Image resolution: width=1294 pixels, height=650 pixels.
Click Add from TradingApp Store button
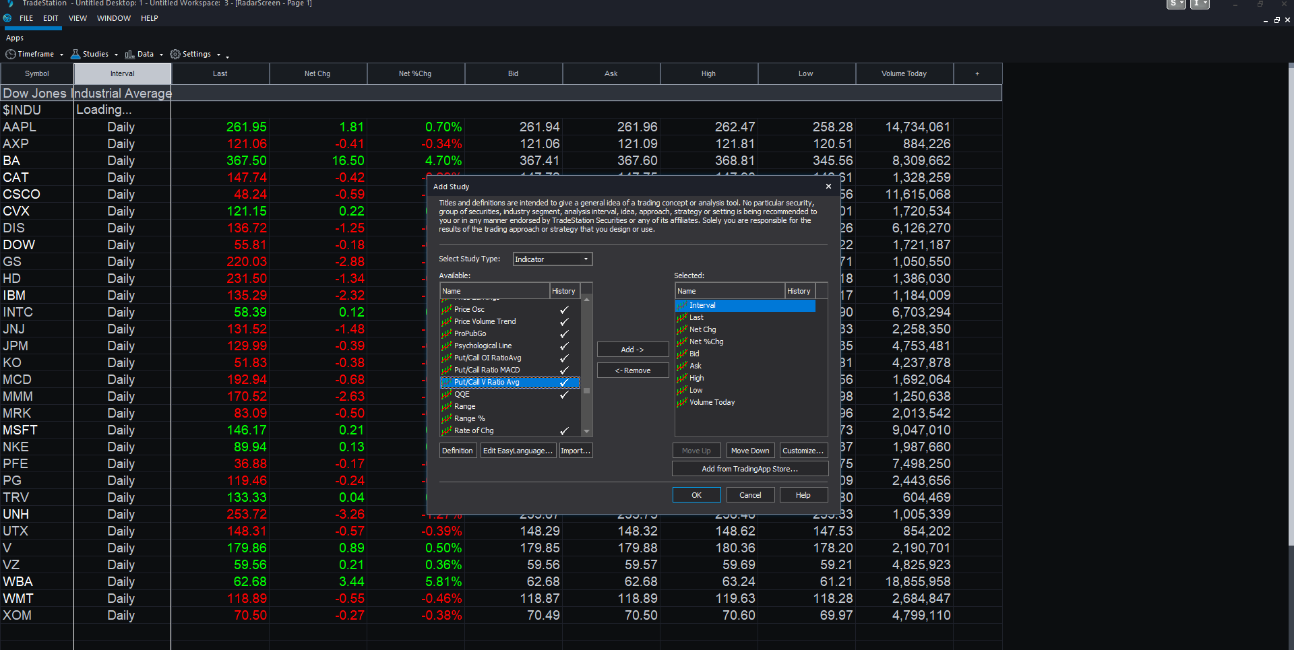click(750, 469)
